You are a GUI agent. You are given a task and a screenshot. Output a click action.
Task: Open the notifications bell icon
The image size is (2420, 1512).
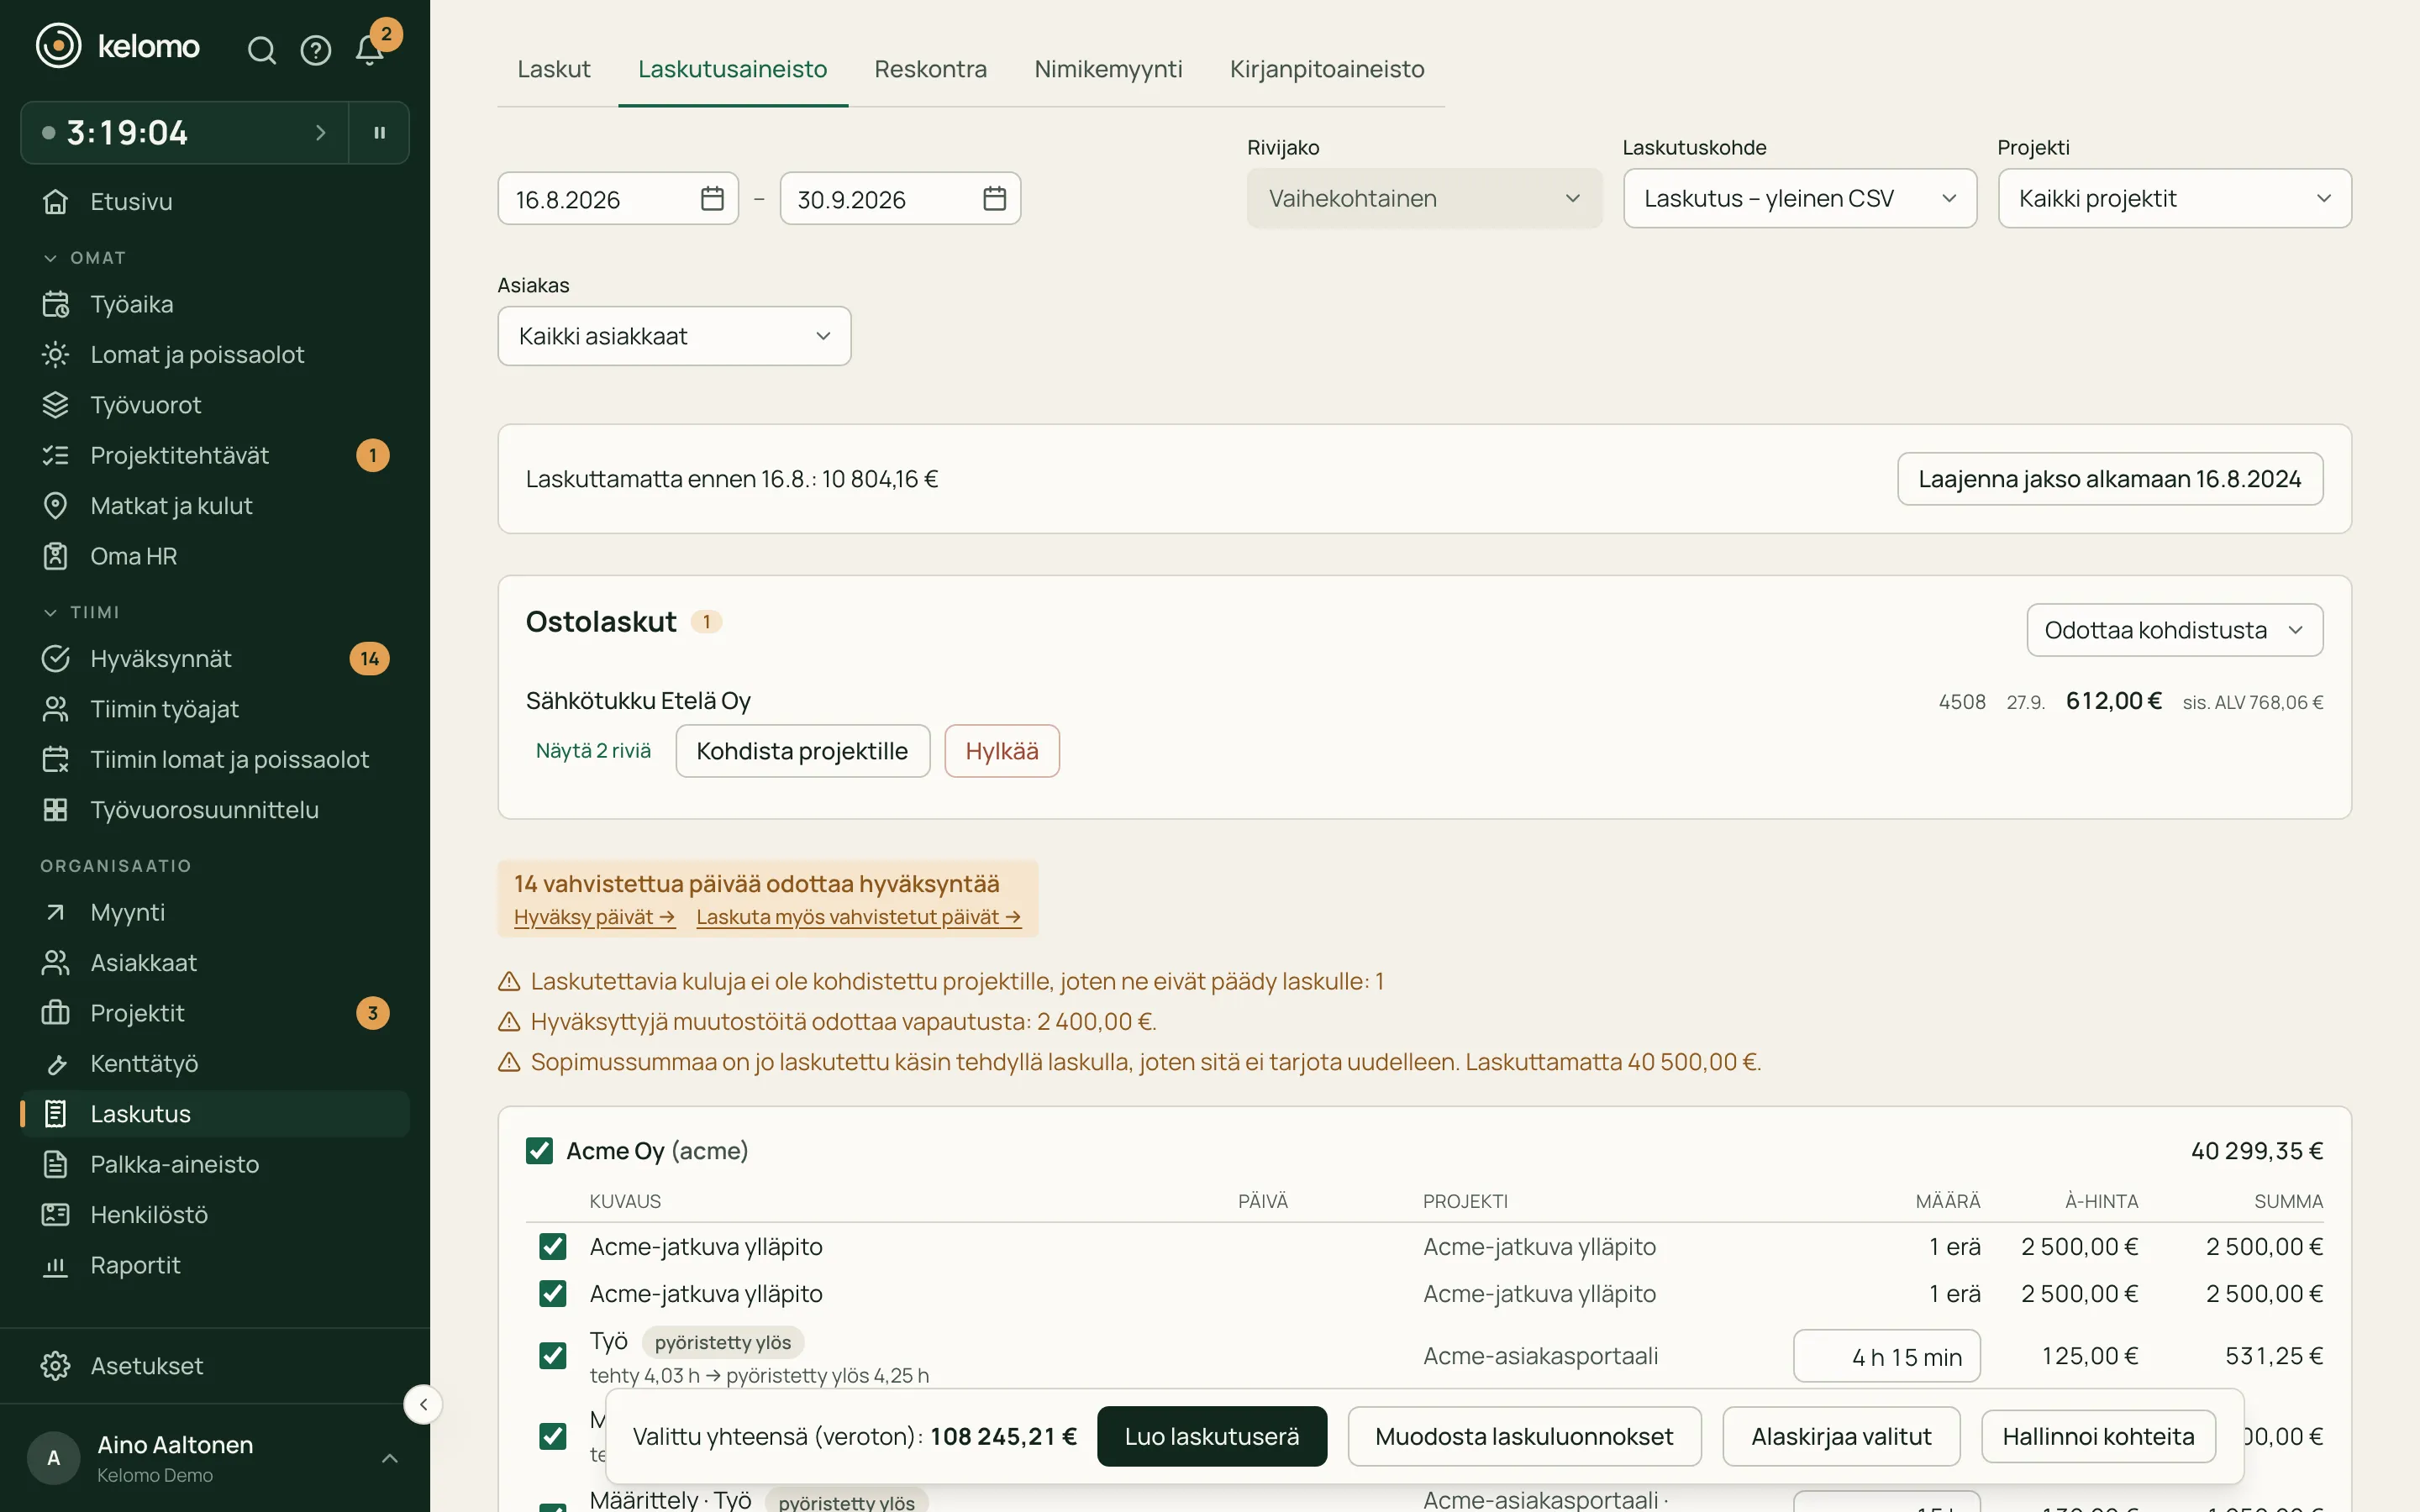point(370,50)
